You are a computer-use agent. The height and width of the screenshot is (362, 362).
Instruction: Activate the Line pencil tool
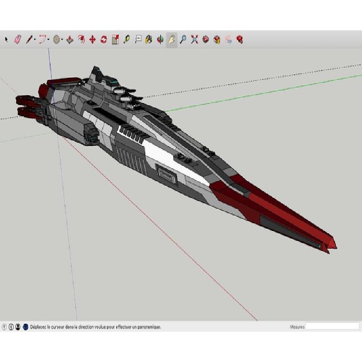coord(29,40)
